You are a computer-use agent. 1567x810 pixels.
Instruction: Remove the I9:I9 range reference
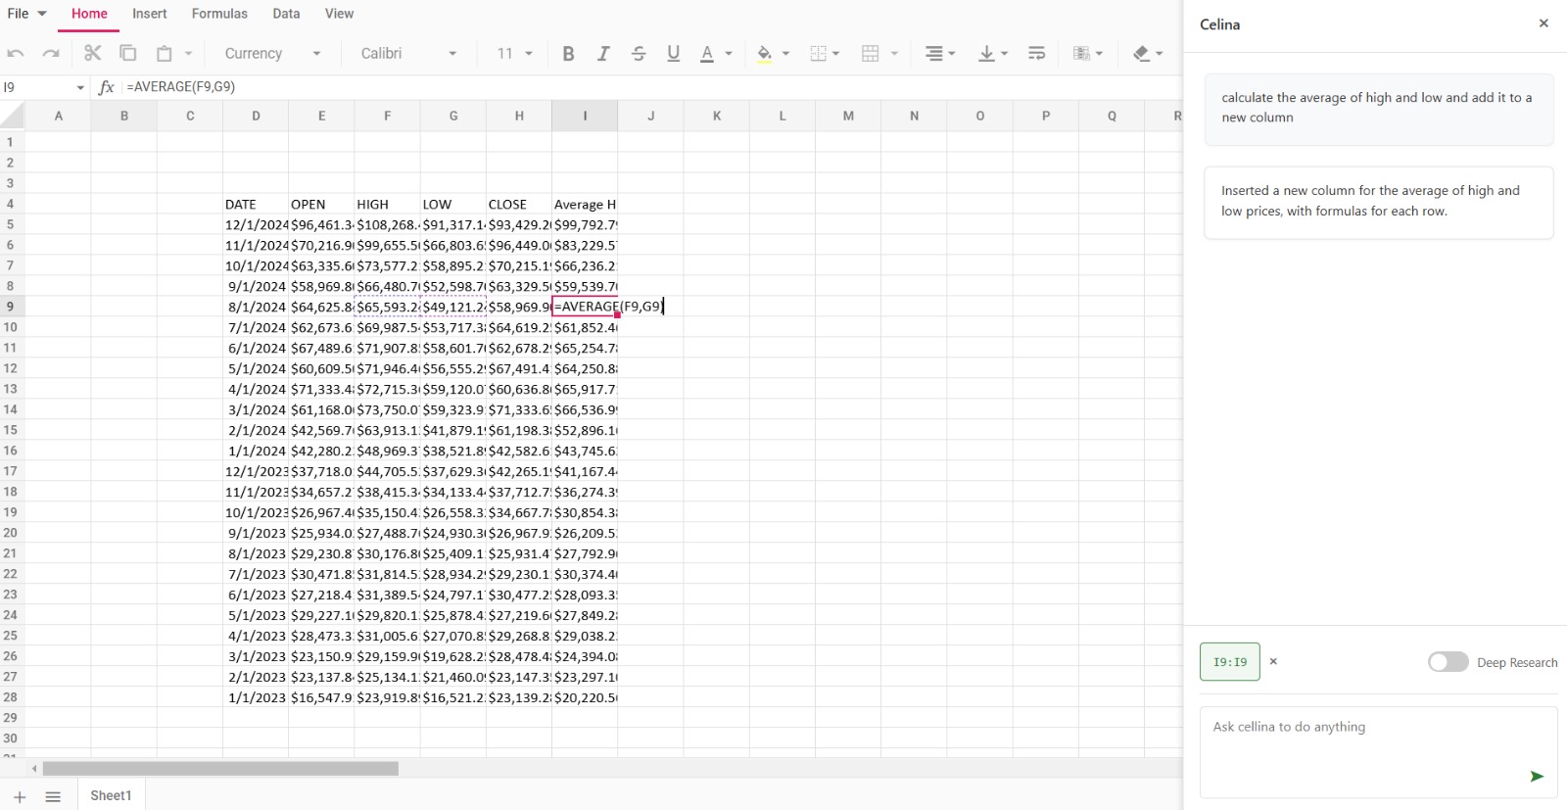point(1273,661)
